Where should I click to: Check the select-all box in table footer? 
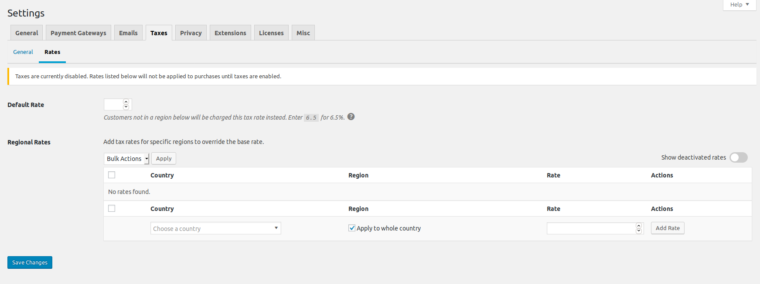[112, 208]
